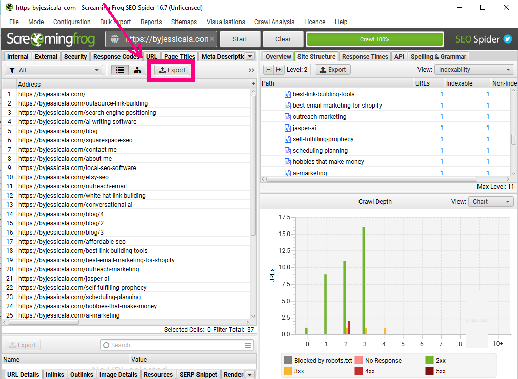518x379 pixels.
Task: Click the Twitter bird icon
Action: (x=507, y=39)
